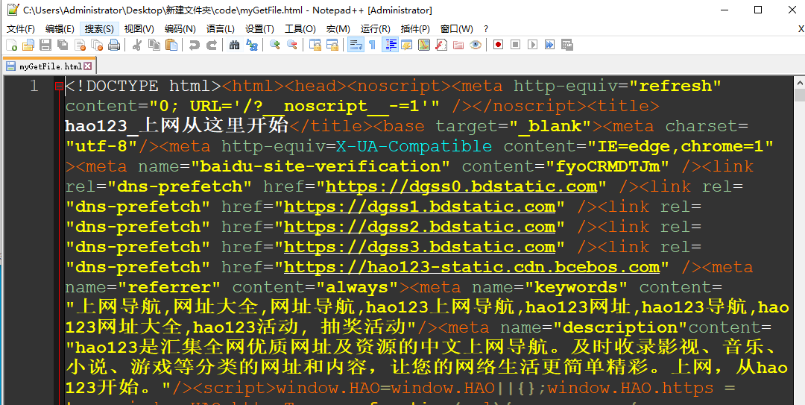Open the 窗口(W) menu

456,29
